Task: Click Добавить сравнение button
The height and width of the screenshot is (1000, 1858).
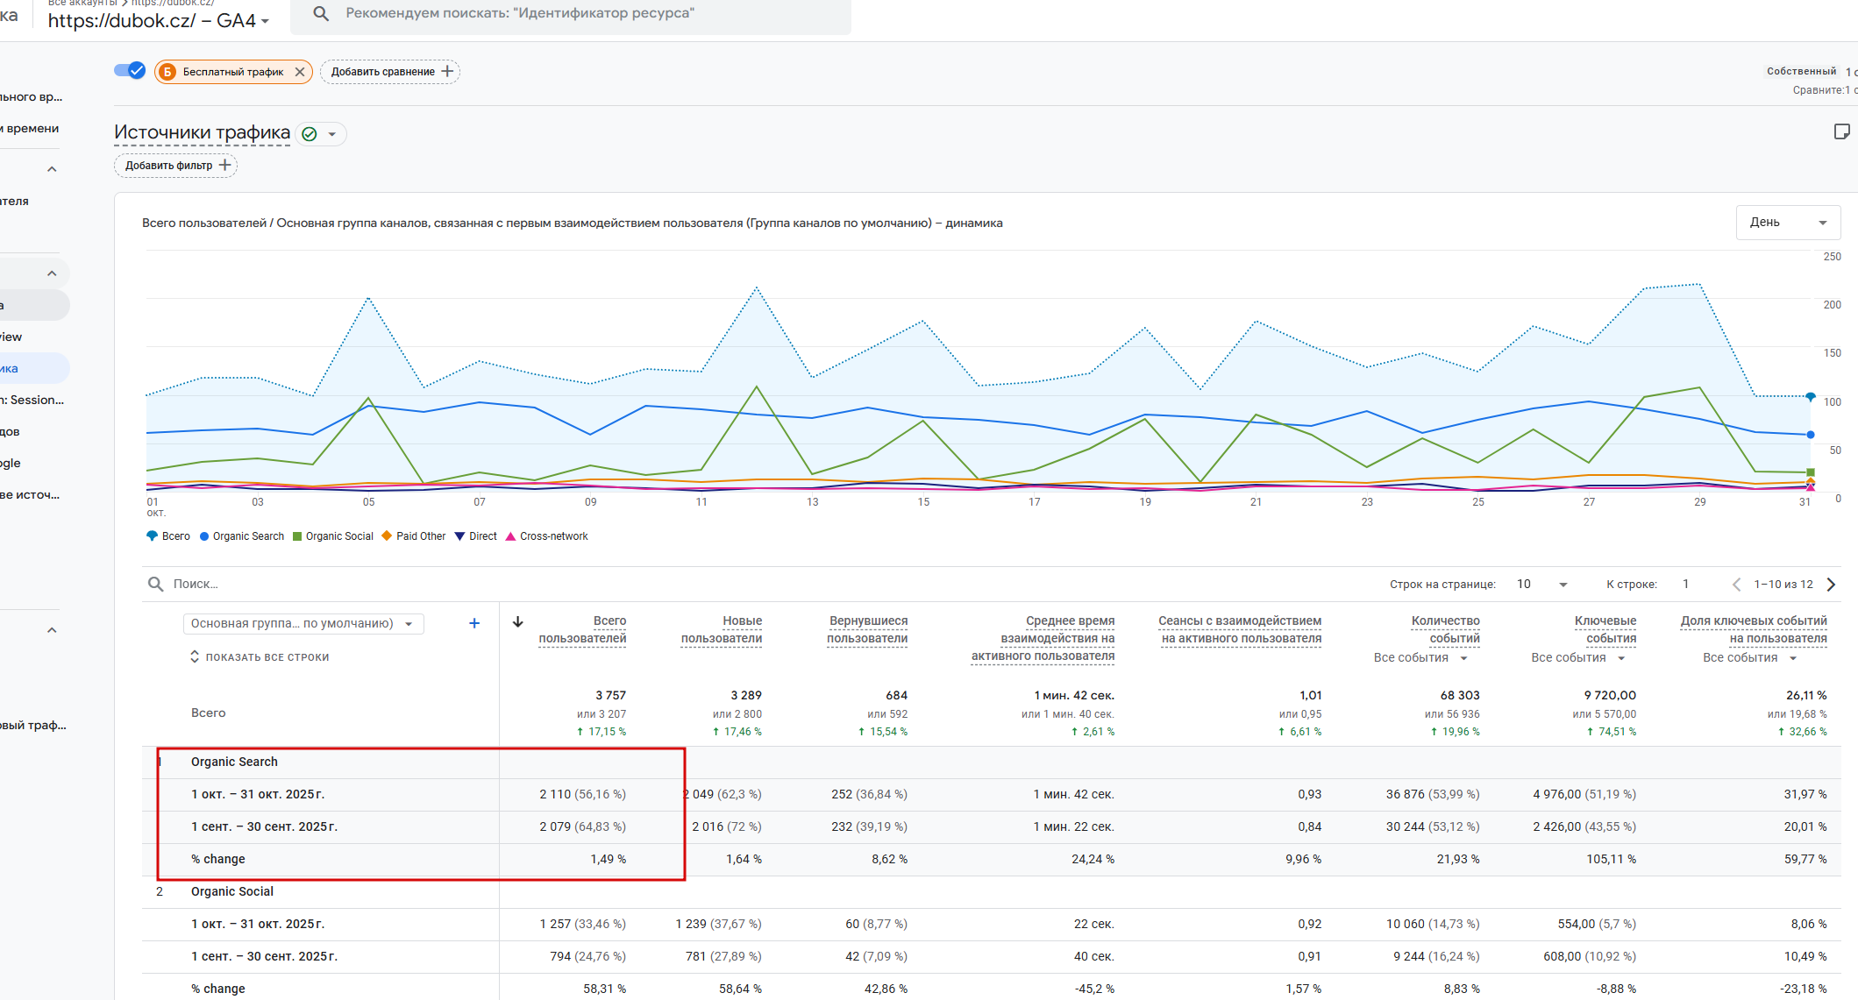Action: pyautogui.click(x=390, y=72)
